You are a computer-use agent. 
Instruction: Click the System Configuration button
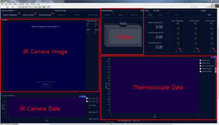pyautogui.click(x=10, y=15)
